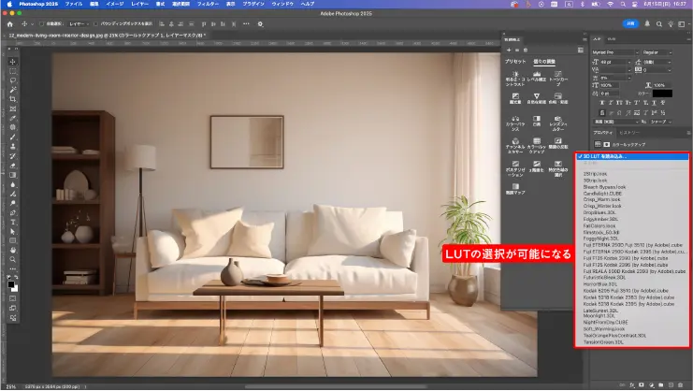The width and height of the screenshot is (693, 391).
Task: Open the language (英語) dropdown
Action: (615, 122)
